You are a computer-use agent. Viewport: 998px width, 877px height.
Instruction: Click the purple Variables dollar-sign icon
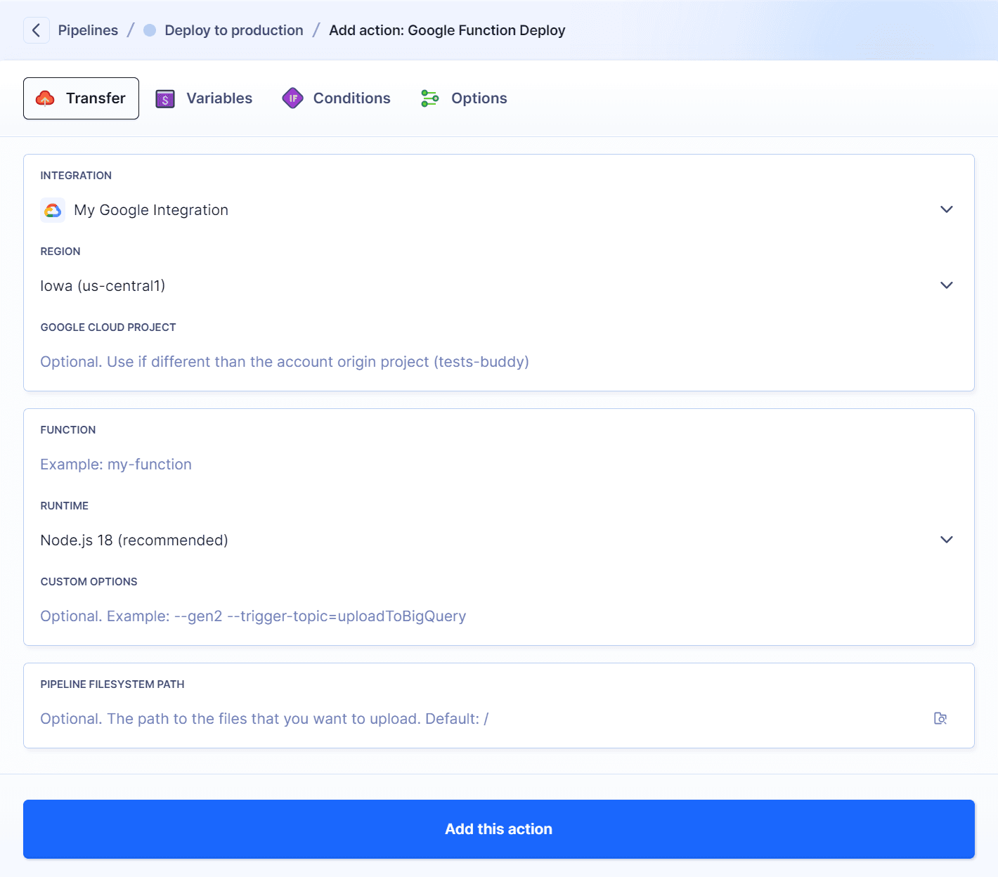(x=164, y=98)
